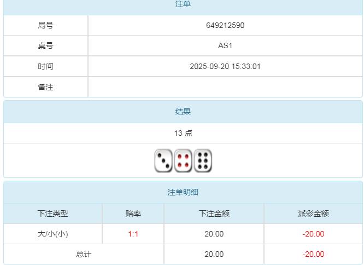Click the red 1:1 odds value

pos(133,234)
